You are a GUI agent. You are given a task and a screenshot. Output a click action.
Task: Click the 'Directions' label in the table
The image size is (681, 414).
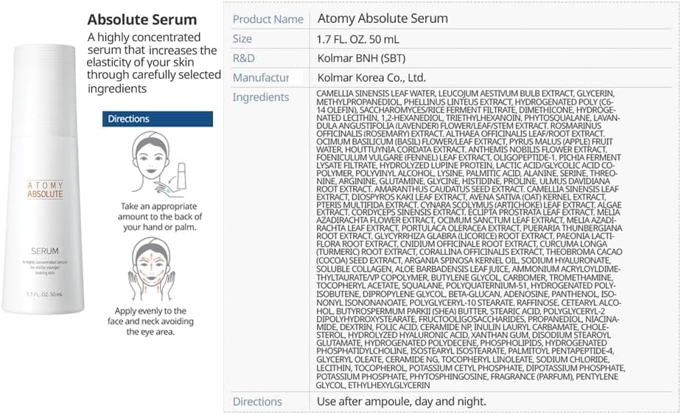tap(257, 402)
